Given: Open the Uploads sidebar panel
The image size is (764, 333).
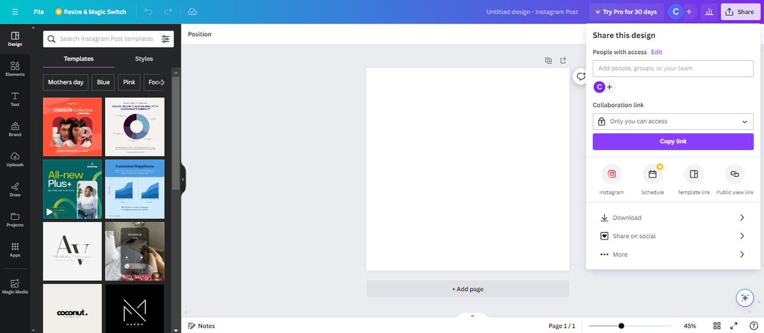Looking at the screenshot, I should click(15, 160).
